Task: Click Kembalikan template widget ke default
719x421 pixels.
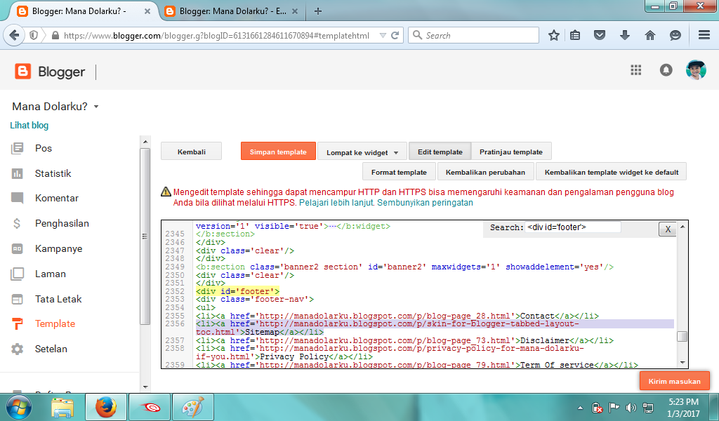Action: [x=612, y=172]
